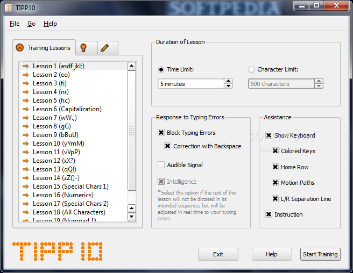Uncheck Correction with Backspace
This screenshot has width=353, height=273.
click(167, 146)
